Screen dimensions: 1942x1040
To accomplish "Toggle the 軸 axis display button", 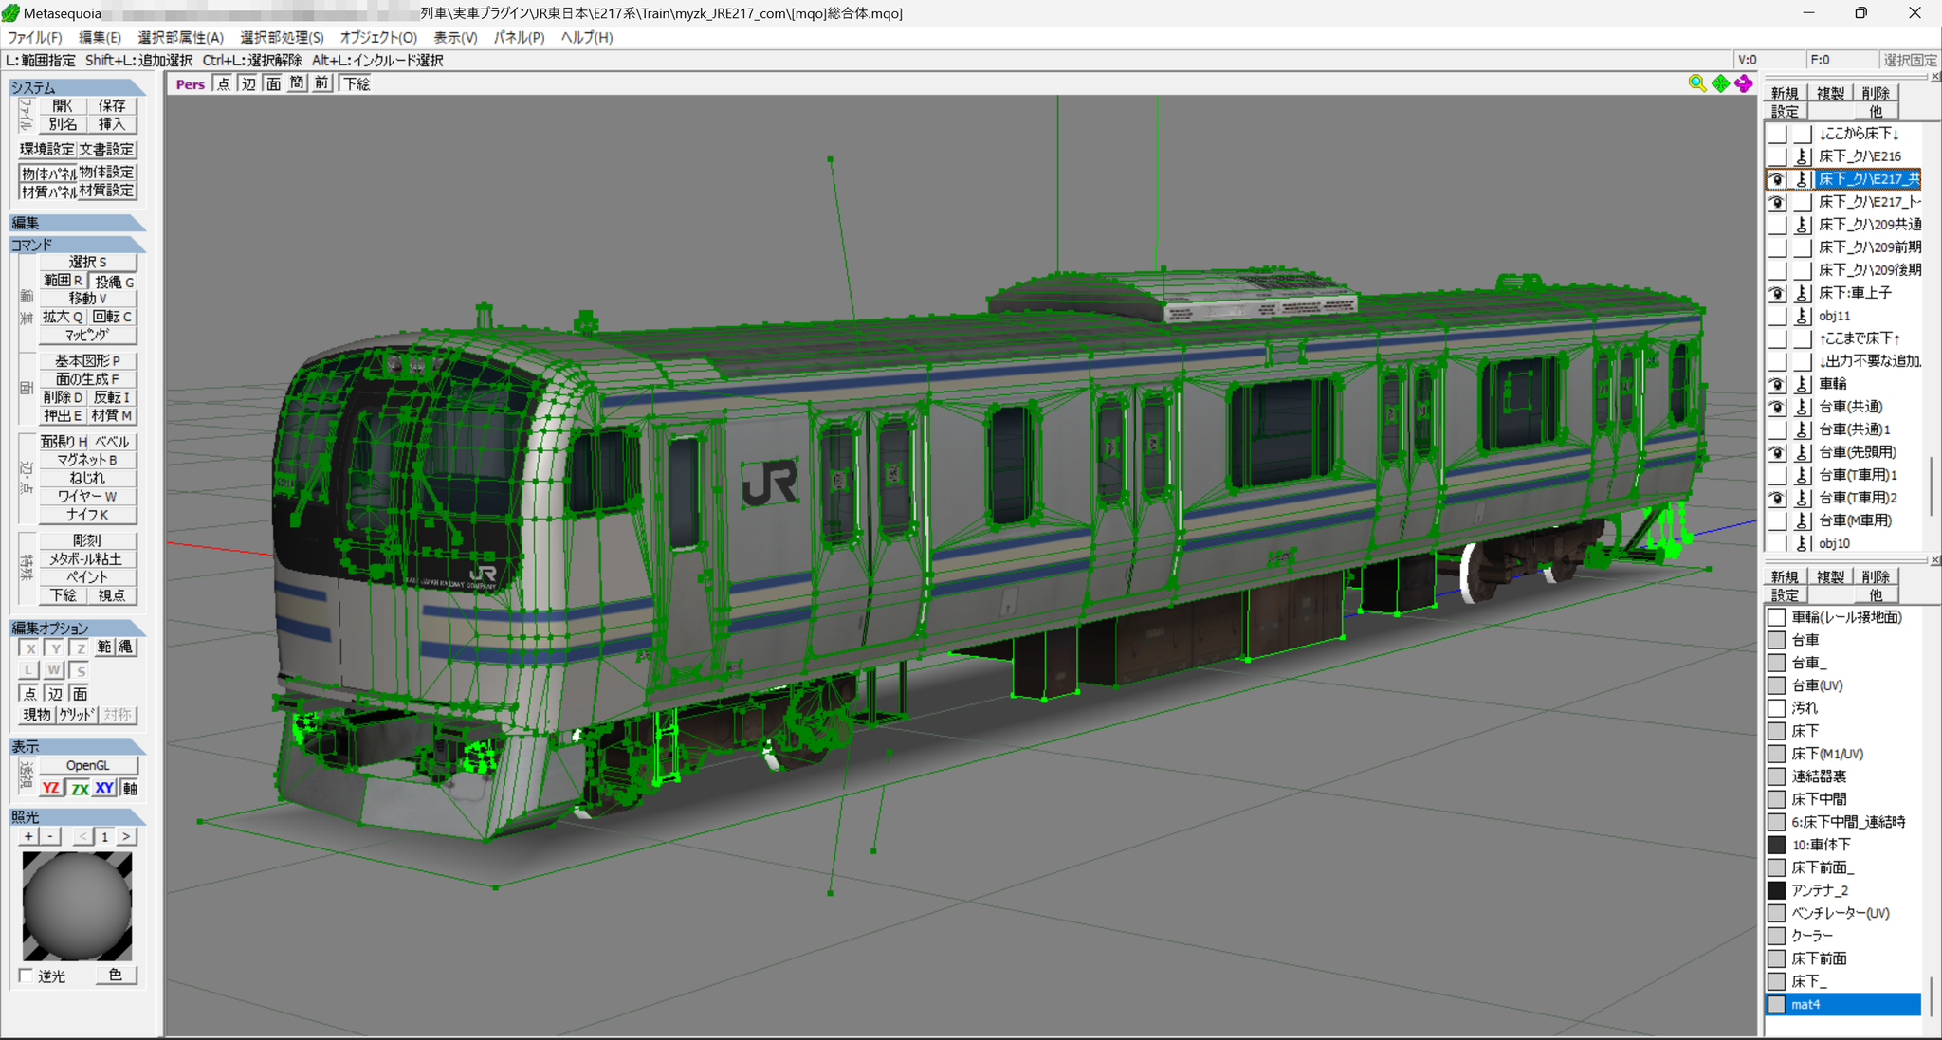I will click(x=129, y=788).
